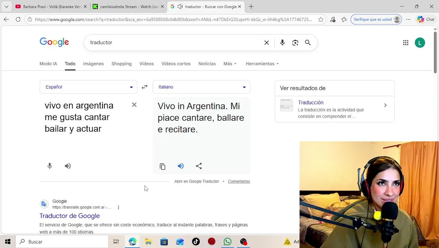
Task: Click the source text vivo en argentina
Action: click(x=79, y=105)
